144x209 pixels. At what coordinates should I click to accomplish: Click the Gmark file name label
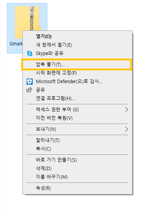[x=16, y=44]
